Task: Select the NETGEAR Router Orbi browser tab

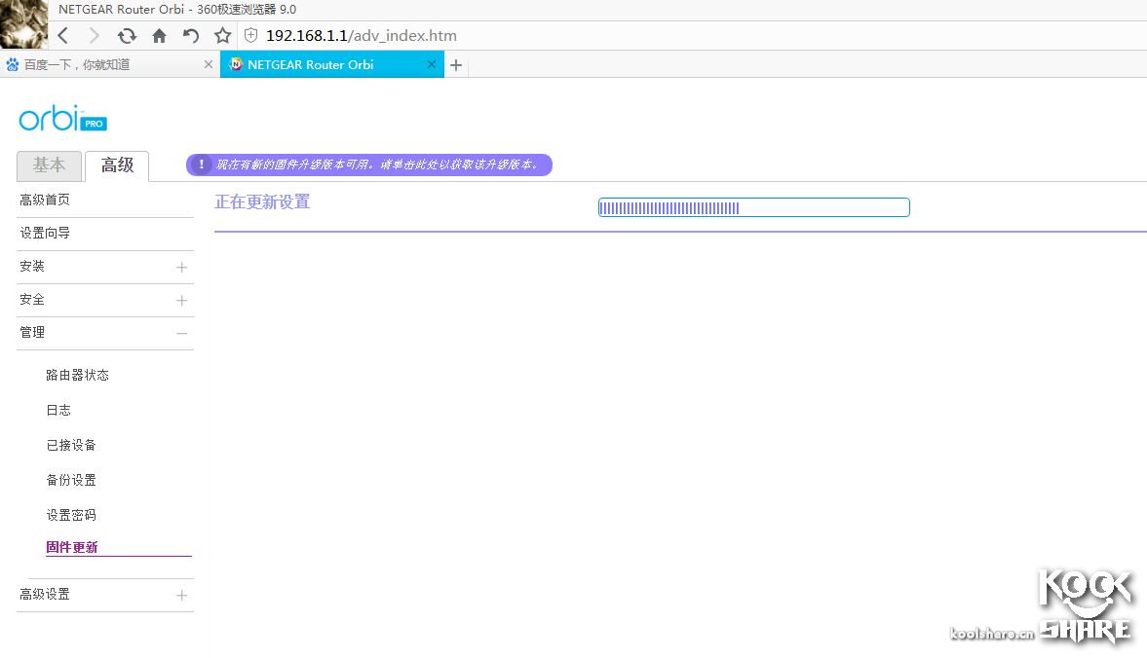Action: 332,64
